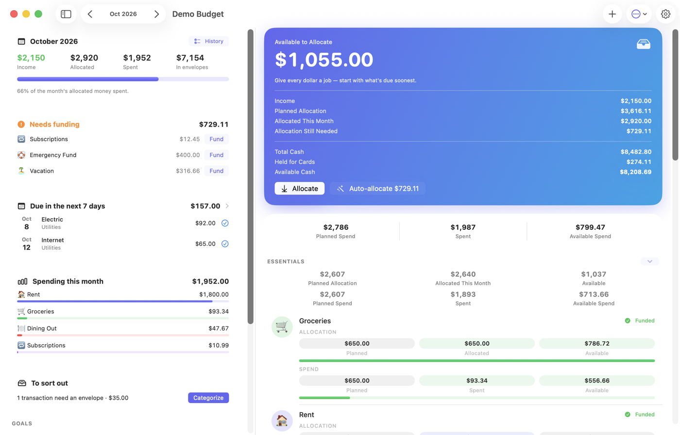Go to next month arrow
680x435 pixels.
(156, 14)
